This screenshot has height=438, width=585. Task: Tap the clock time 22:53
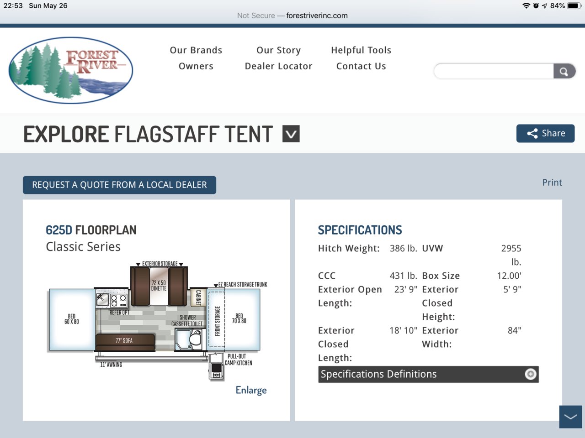pyautogui.click(x=13, y=5)
